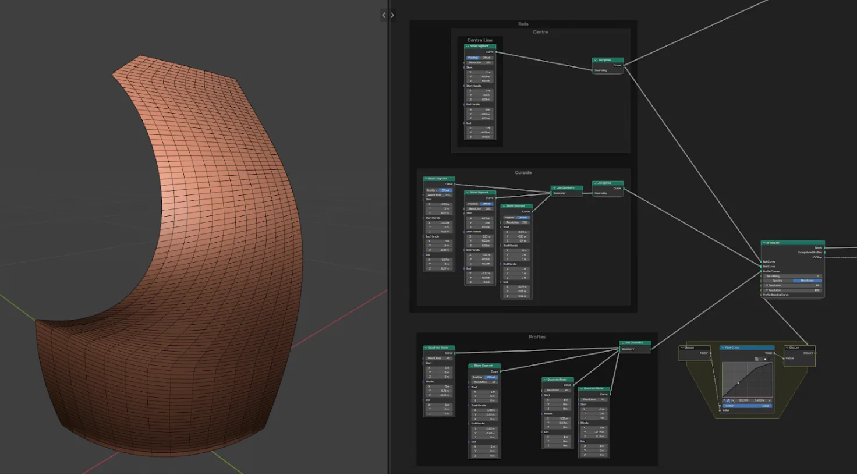This screenshot has height=475, width=857.
Task: Click the Resolution field of Centre Line Bezier Segment
Action: point(480,62)
